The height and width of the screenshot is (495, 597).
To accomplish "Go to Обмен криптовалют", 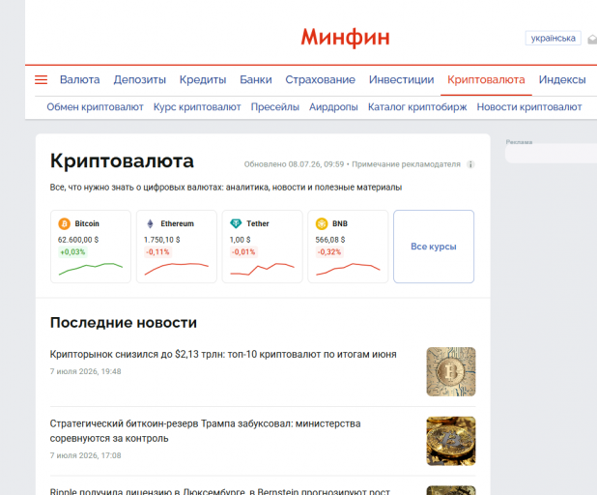I will [96, 107].
